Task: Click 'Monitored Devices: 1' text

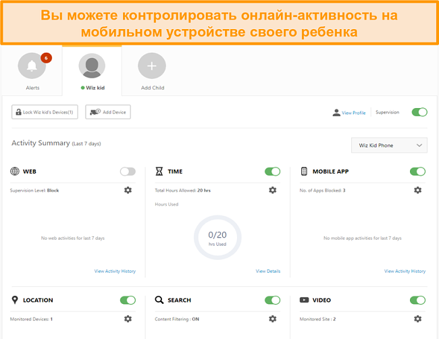Action: (x=31, y=319)
